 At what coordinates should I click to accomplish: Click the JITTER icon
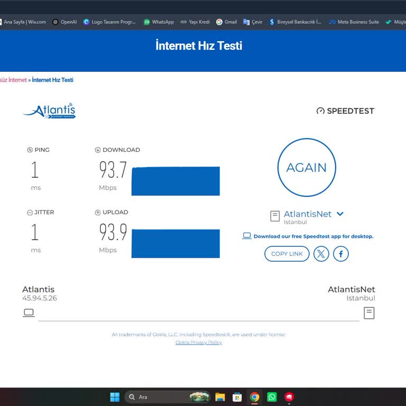tap(30, 213)
